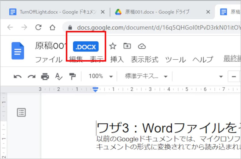Open the ツール menu
The image size is (241, 159).
coord(175,59)
